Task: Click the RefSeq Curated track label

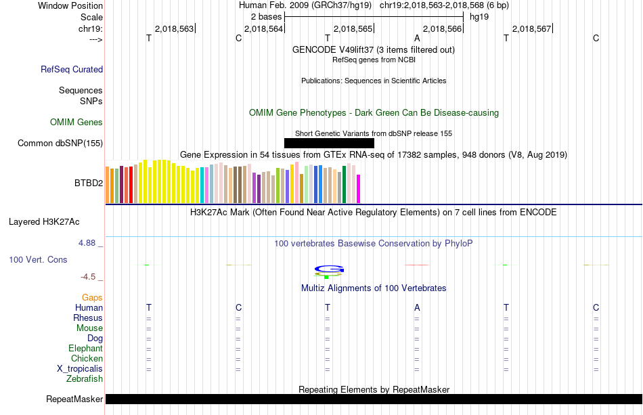Action: 72,69
